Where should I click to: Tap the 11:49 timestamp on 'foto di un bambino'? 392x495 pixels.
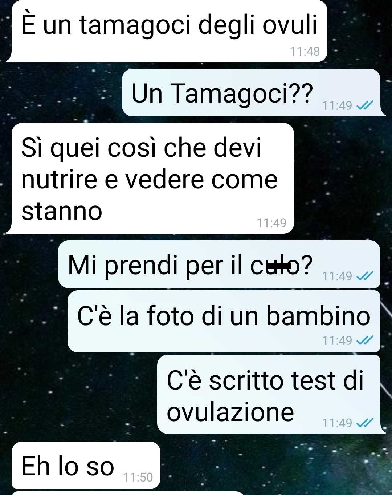(337, 340)
